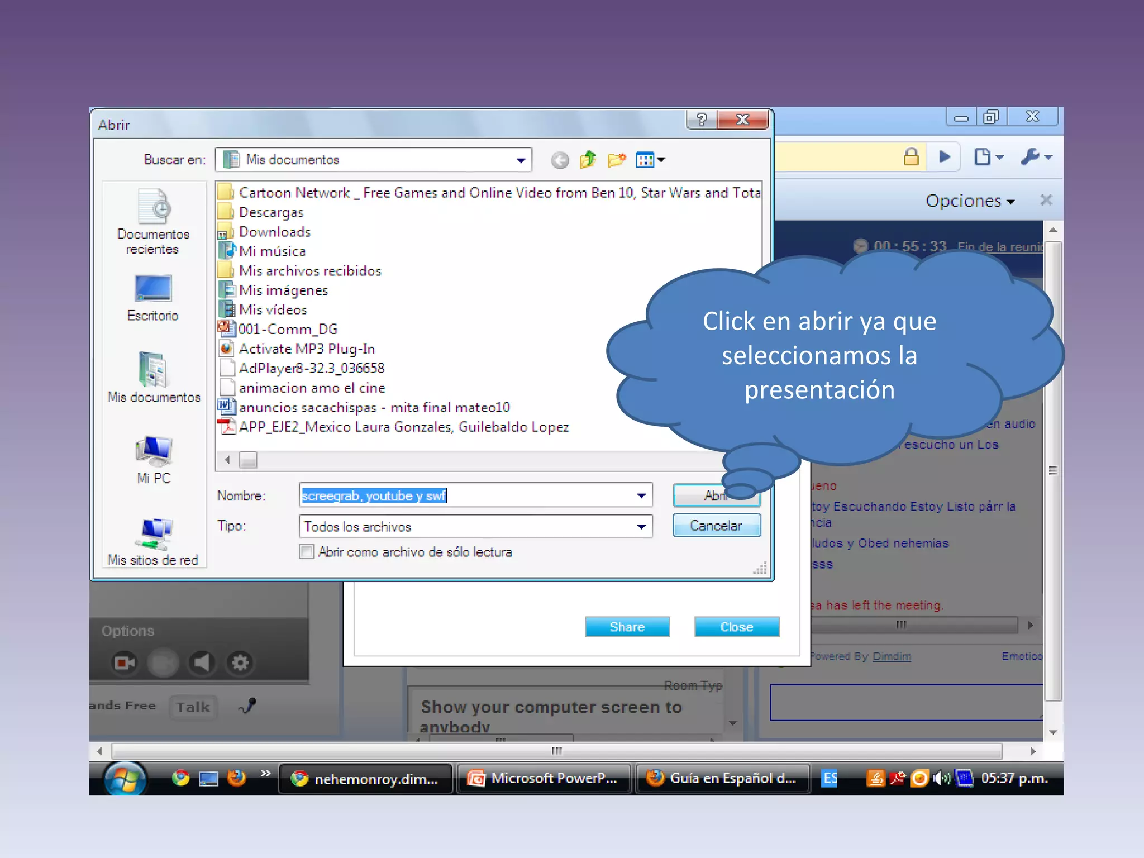1144x858 pixels.
Task: Open Documentos recientes in places bar
Action: (x=153, y=222)
